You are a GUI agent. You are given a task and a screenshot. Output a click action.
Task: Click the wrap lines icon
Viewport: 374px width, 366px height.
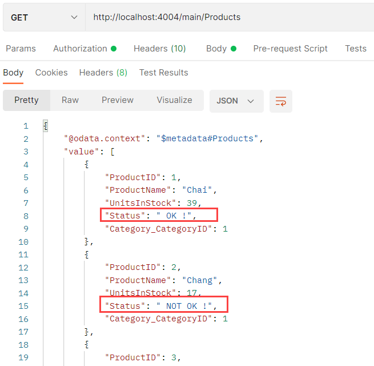pyautogui.click(x=280, y=101)
